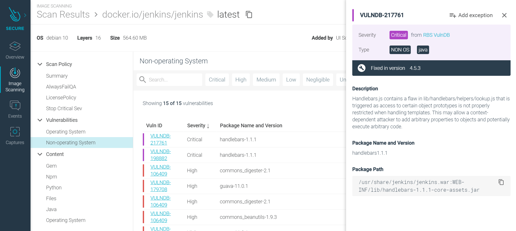Viewport: 516px width, 231px height.
Task: Enable the Negligible severity filter
Action: tap(318, 80)
